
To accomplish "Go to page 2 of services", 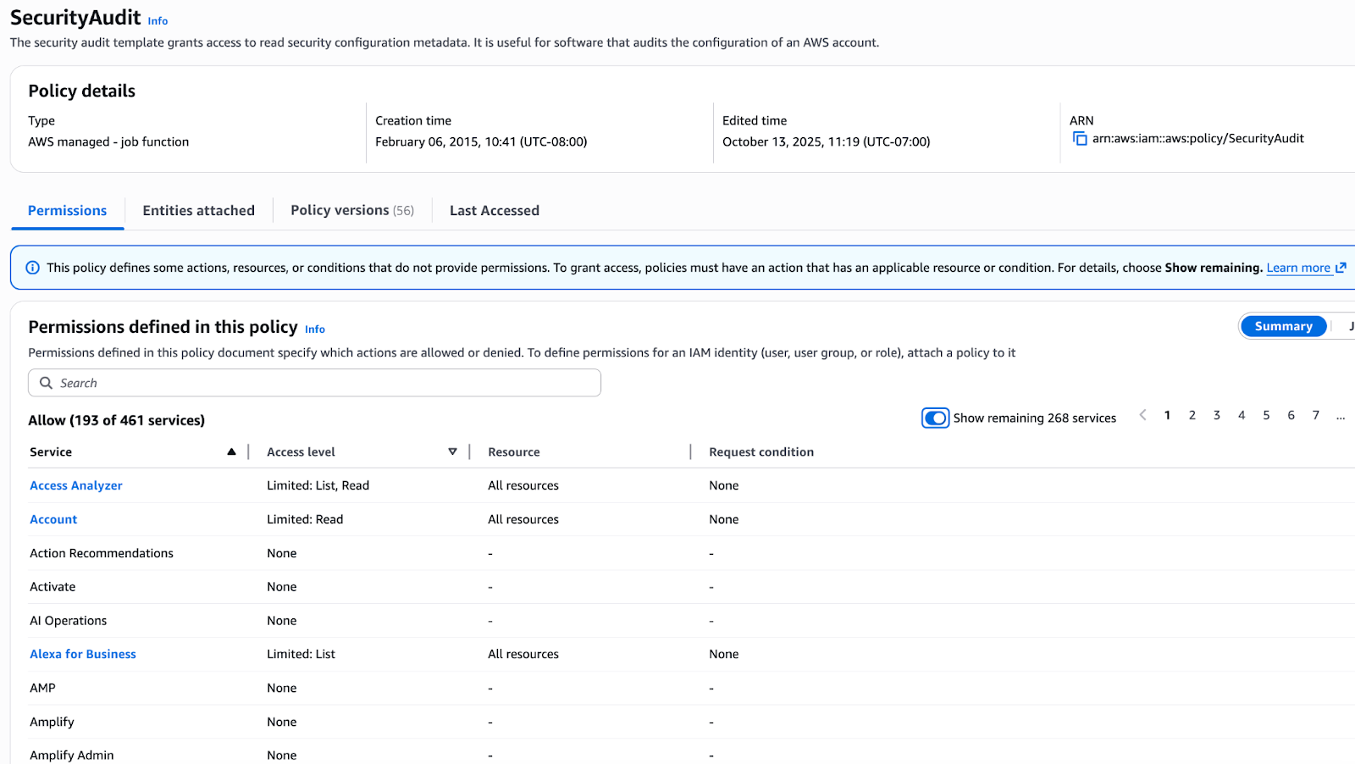I will [x=1192, y=415].
